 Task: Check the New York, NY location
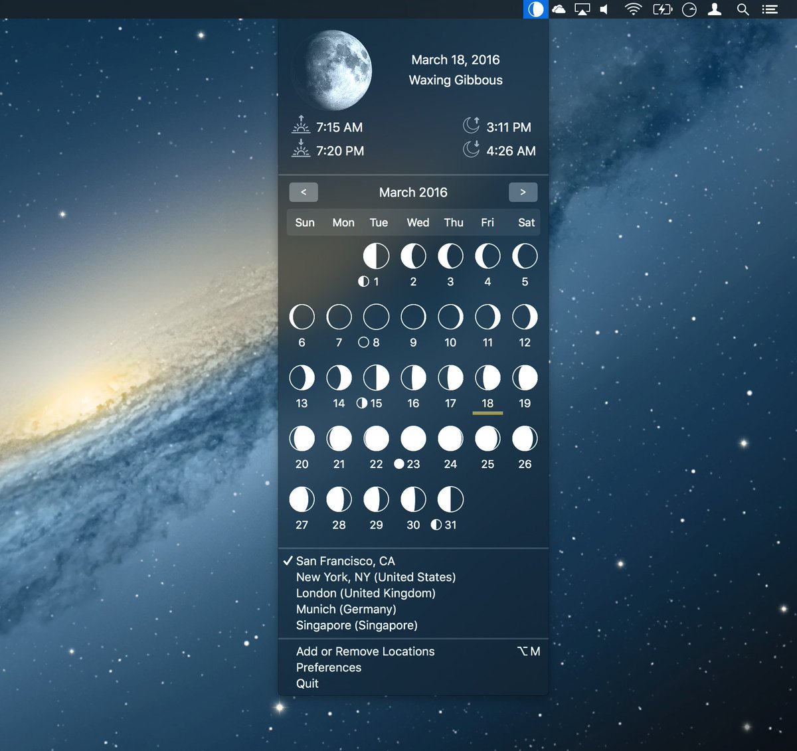376,577
